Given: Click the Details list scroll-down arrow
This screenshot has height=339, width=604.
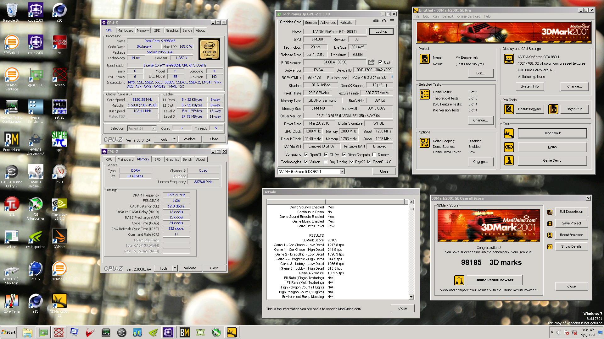Looking at the screenshot, I should point(411,297).
